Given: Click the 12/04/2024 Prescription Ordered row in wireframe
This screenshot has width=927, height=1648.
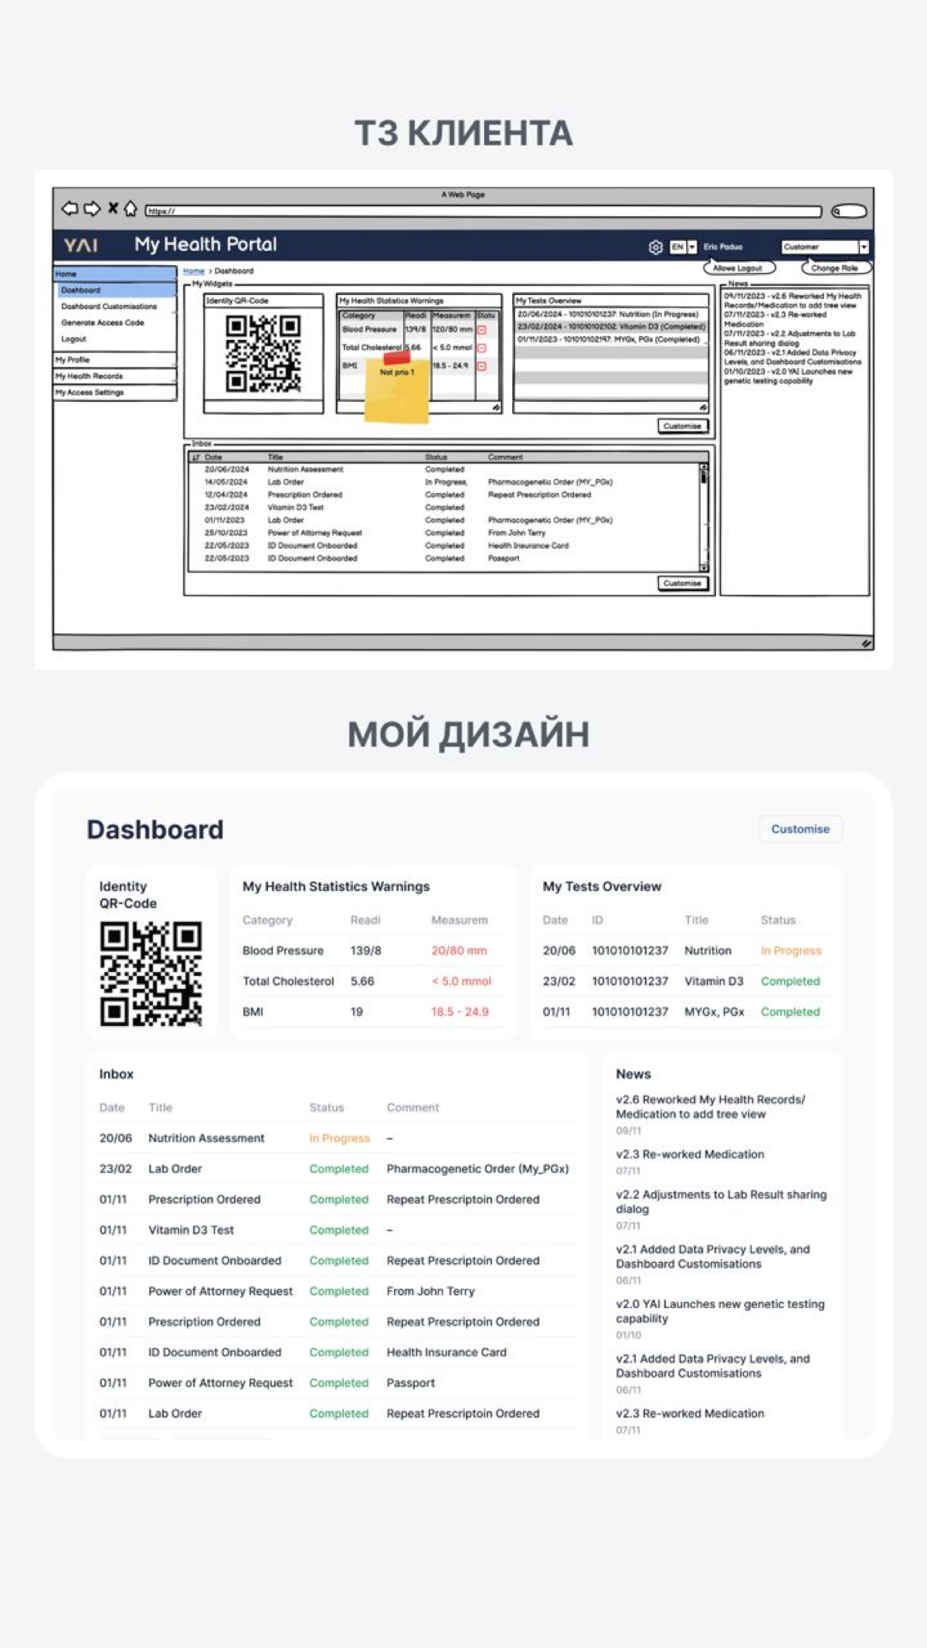Looking at the screenshot, I should 444,495.
